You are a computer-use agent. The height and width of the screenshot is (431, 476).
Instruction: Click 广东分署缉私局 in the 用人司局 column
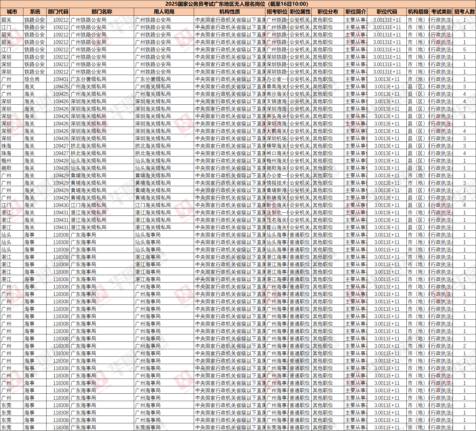[x=164, y=79]
